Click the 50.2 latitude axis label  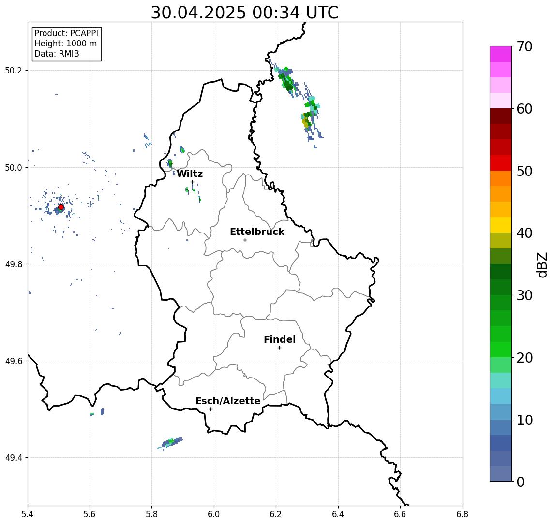click(14, 70)
